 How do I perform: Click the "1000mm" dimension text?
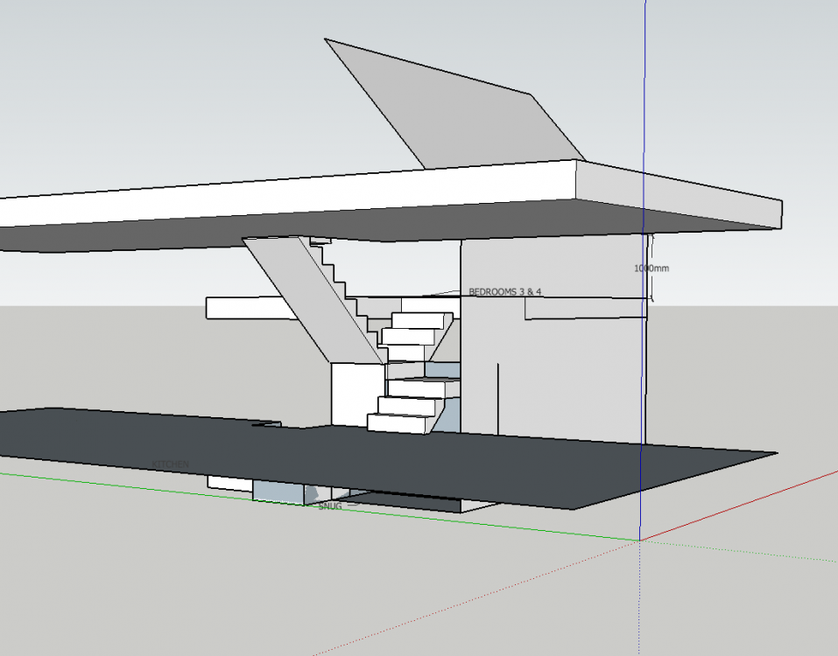point(651,268)
